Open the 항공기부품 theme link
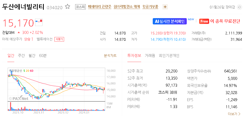Screen dimensions: 244x119 150,7
